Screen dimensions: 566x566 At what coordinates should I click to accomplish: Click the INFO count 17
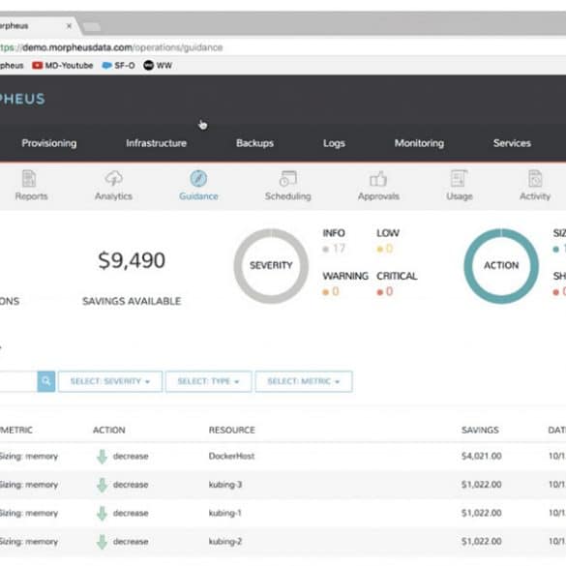(x=339, y=249)
